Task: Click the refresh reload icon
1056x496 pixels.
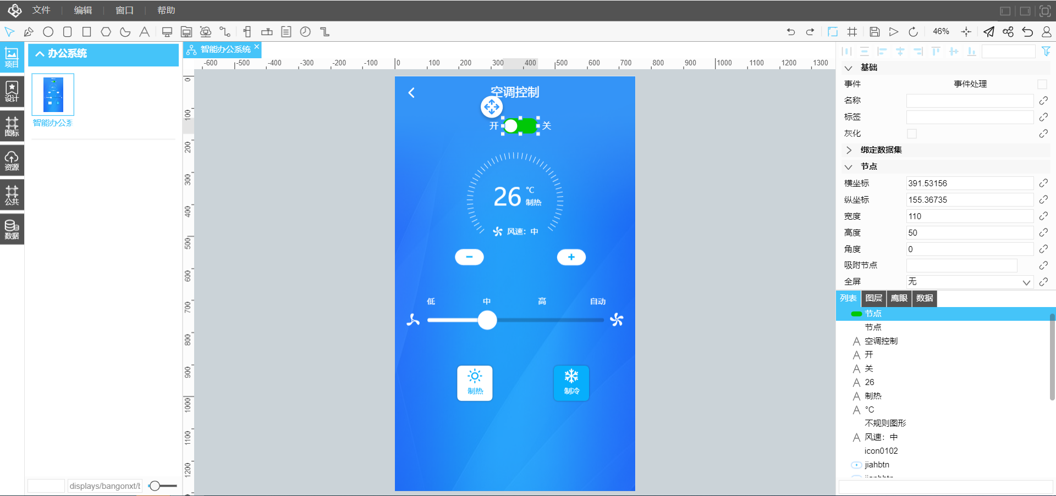Action: coord(913,32)
